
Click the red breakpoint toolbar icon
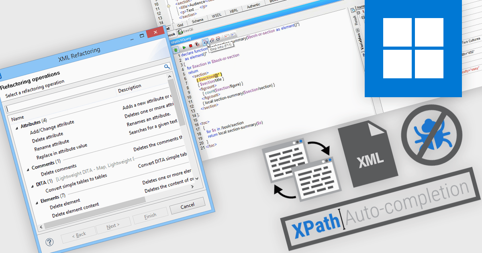pos(227,36)
